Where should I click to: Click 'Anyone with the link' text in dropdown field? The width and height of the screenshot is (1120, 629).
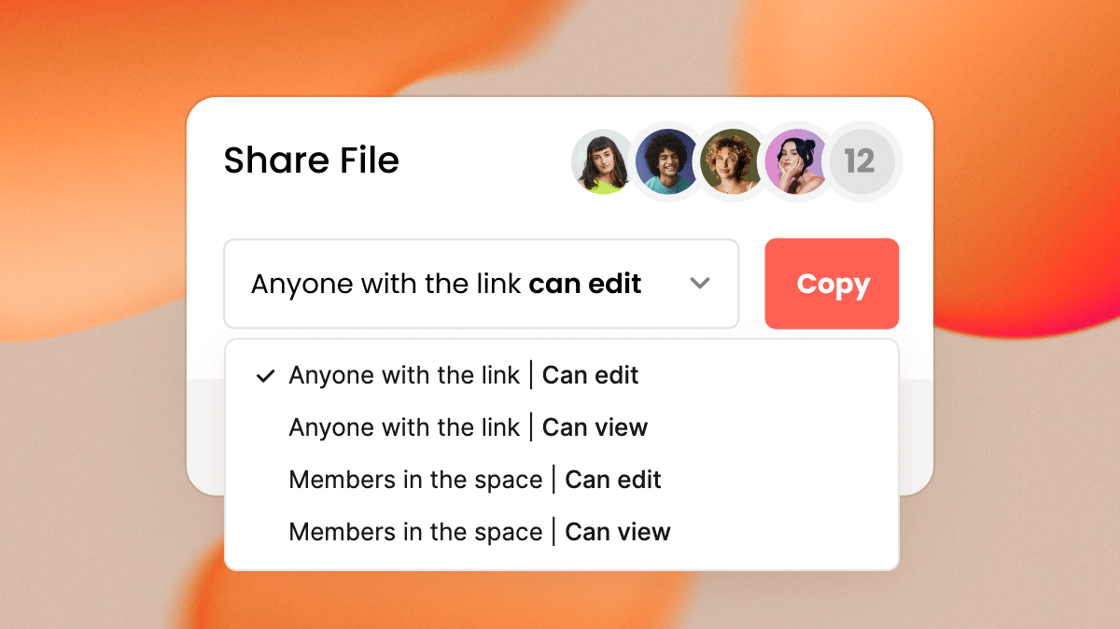tap(385, 284)
